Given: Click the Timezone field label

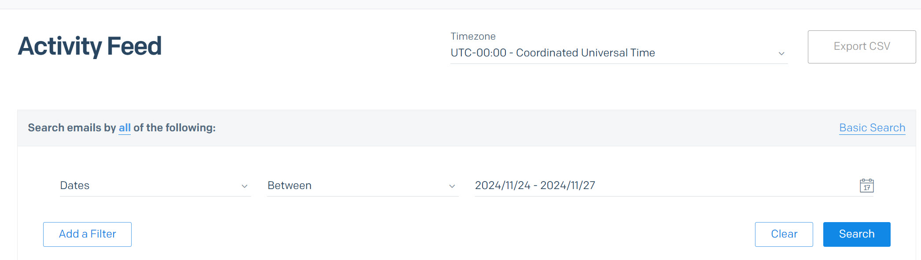Looking at the screenshot, I should [473, 37].
